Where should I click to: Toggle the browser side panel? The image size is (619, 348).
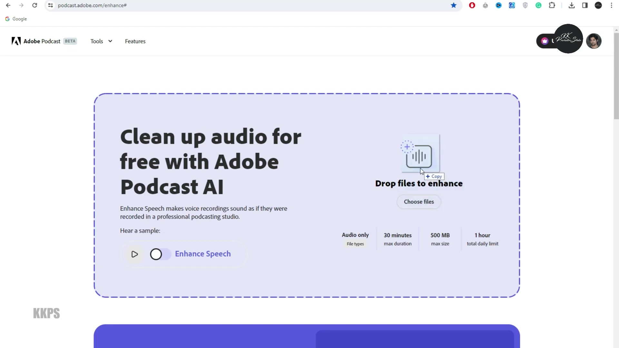click(x=585, y=5)
